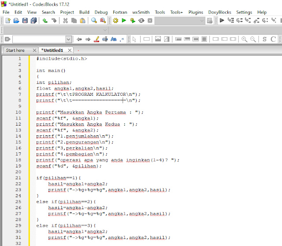Toggle match case Aa icon
This screenshot has width=282, height=246.
tap(114, 39)
